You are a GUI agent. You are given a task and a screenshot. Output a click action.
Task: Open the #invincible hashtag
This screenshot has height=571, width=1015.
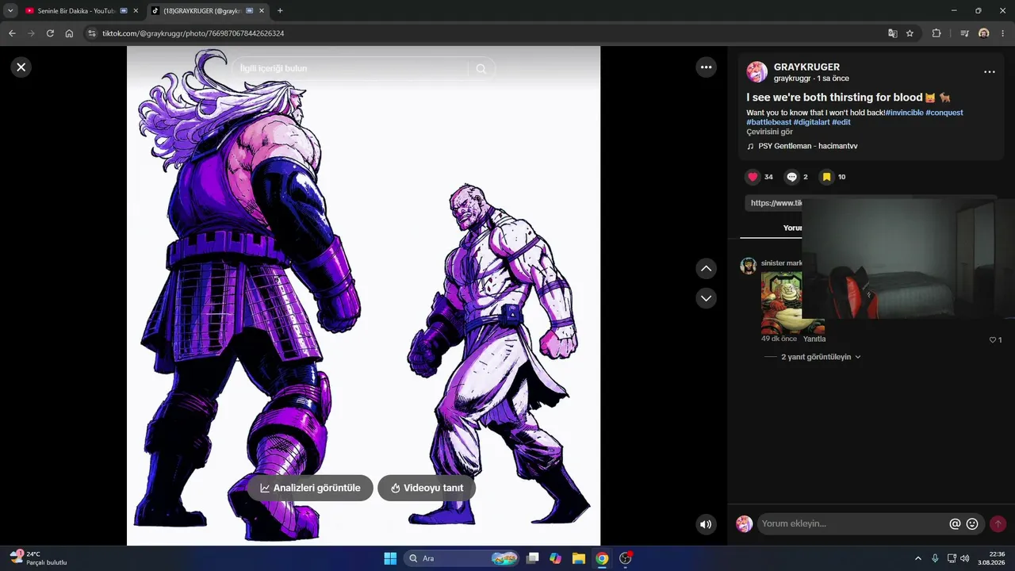click(904, 113)
